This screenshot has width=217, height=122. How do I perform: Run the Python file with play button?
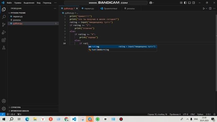point(204,8)
